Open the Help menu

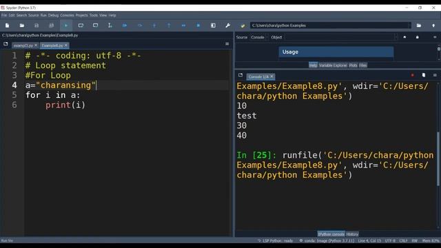[x=112, y=15]
